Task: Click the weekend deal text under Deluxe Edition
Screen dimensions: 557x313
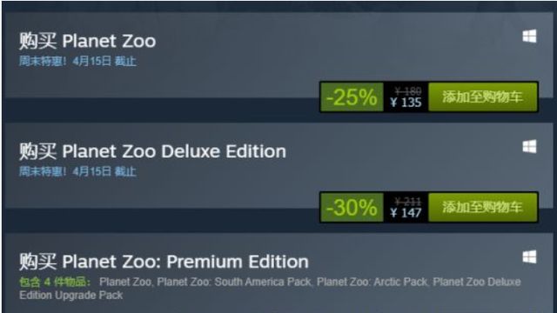Action: tap(77, 172)
